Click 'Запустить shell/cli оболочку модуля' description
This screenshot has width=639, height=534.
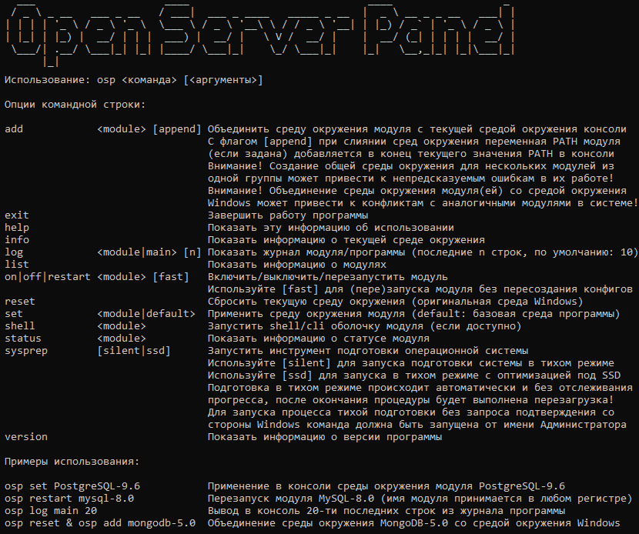[x=365, y=325]
